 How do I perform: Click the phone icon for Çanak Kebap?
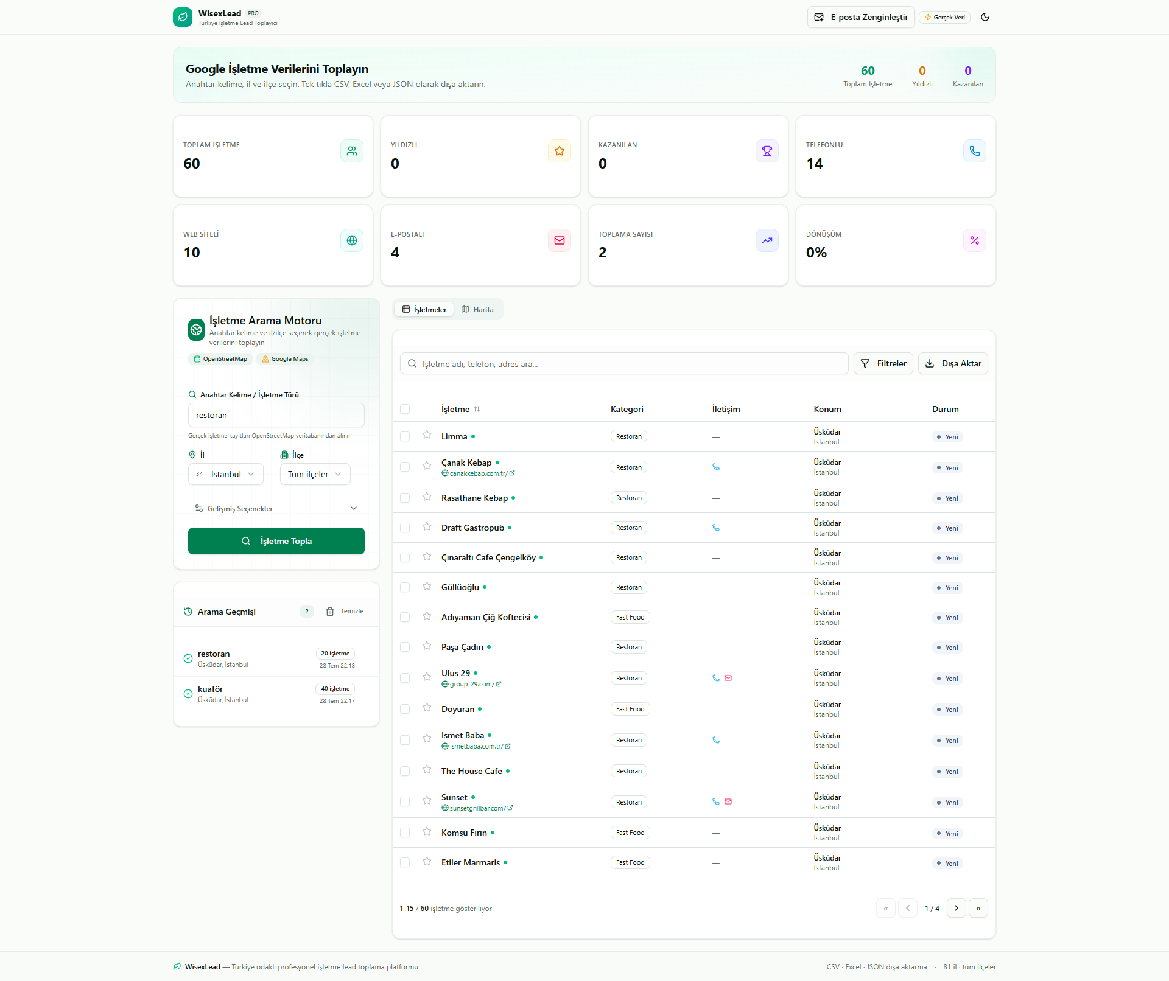[716, 467]
